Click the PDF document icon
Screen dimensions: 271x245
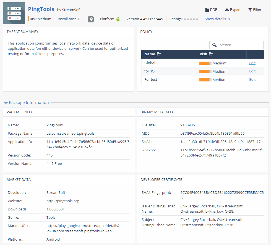(x=207, y=10)
